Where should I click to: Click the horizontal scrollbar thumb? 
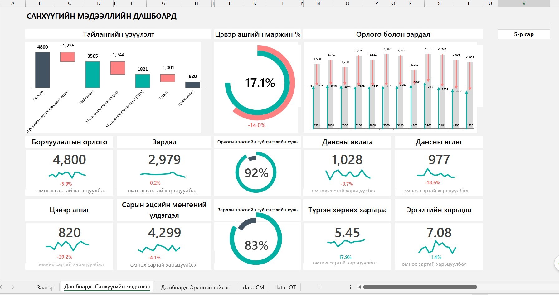pyautogui.click(x=420, y=287)
